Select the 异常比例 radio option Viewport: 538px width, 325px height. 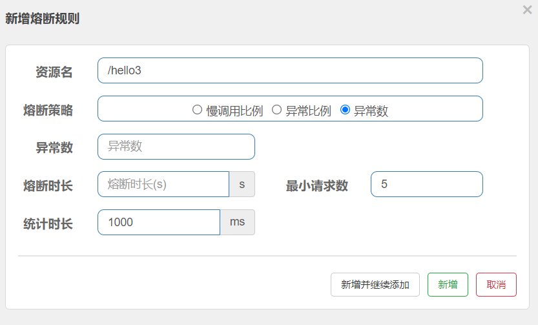click(x=276, y=110)
